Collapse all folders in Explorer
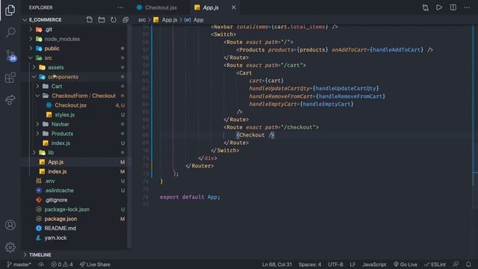Screen dimensions: 478x269 (x=125, y=20)
